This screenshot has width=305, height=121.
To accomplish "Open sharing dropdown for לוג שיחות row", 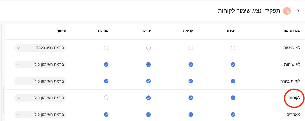I will click(40, 64).
